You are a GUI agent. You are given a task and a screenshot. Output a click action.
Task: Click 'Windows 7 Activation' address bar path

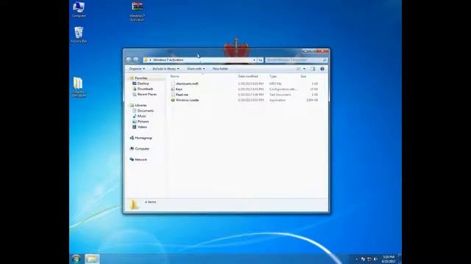(x=168, y=60)
